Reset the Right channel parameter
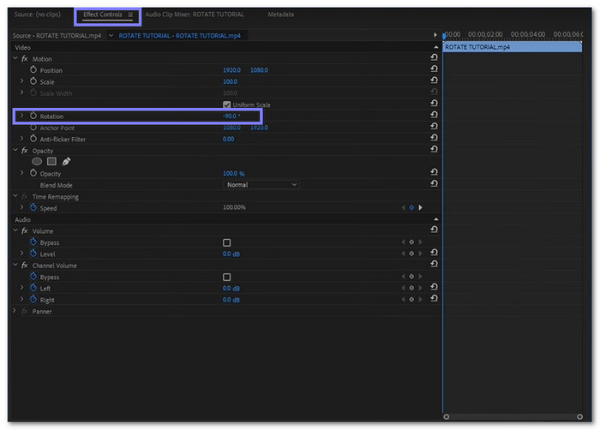This screenshot has height=430, width=600. coord(434,298)
